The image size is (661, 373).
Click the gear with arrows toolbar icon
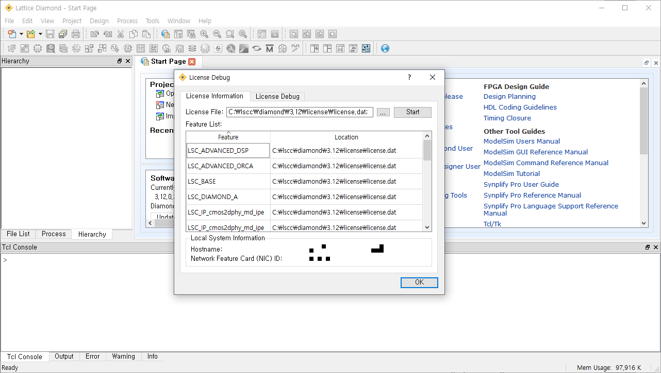click(x=283, y=48)
